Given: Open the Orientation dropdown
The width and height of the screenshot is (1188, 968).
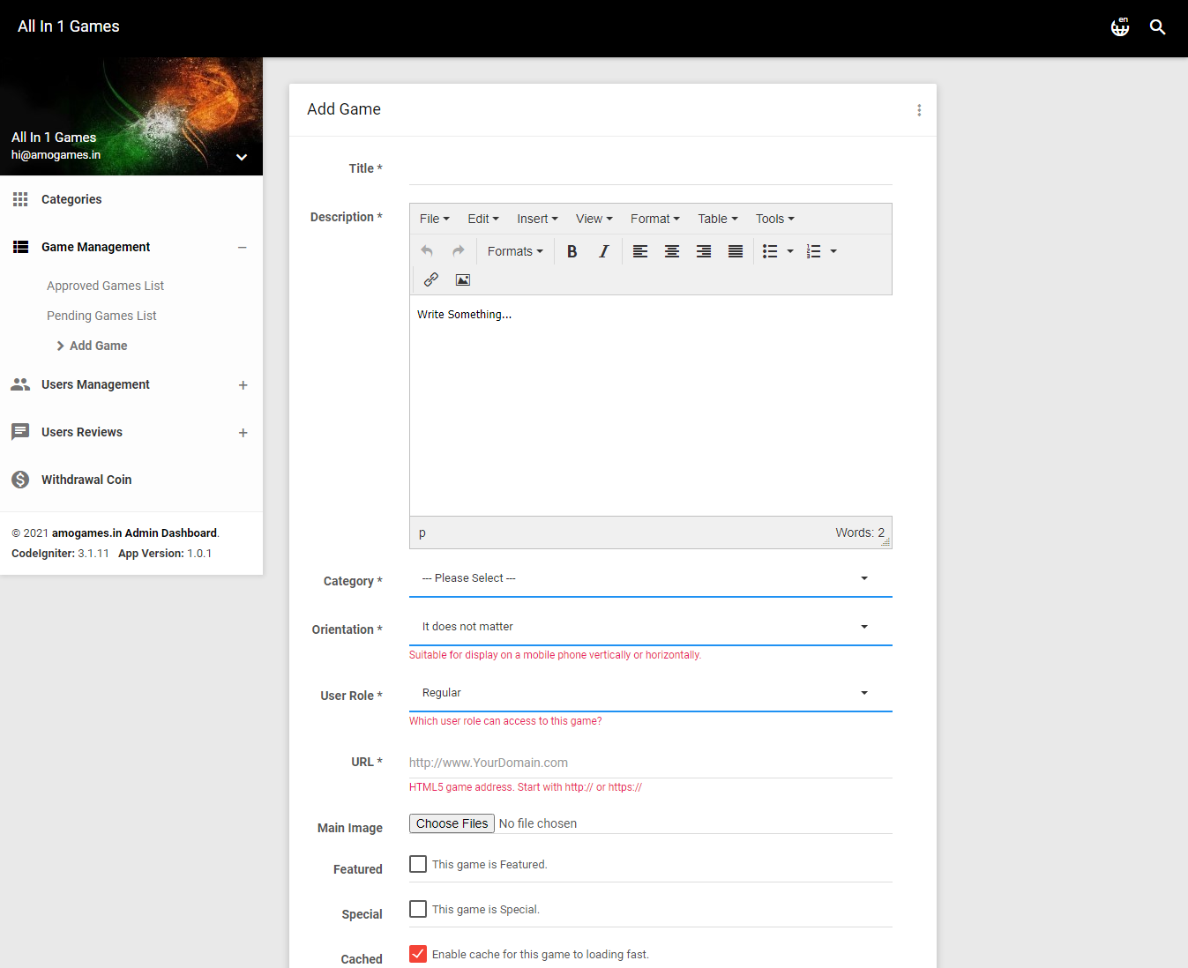Looking at the screenshot, I should pos(651,627).
